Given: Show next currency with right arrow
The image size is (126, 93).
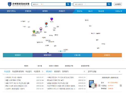Looking at the screenshot, I should [121, 86].
